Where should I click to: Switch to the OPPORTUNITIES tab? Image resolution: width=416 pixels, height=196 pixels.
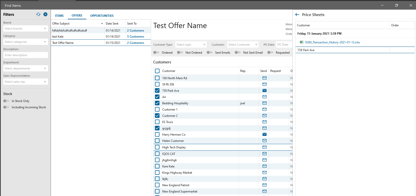(102, 16)
